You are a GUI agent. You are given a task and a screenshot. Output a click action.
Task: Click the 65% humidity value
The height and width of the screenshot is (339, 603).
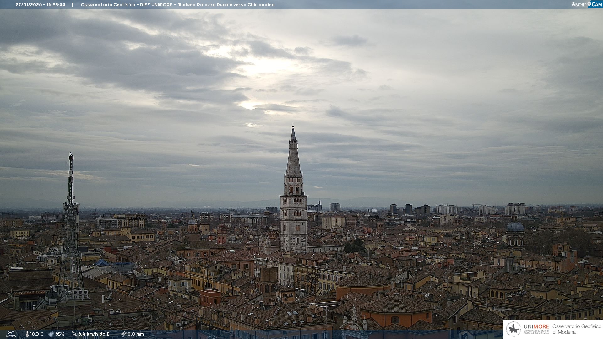click(x=60, y=334)
